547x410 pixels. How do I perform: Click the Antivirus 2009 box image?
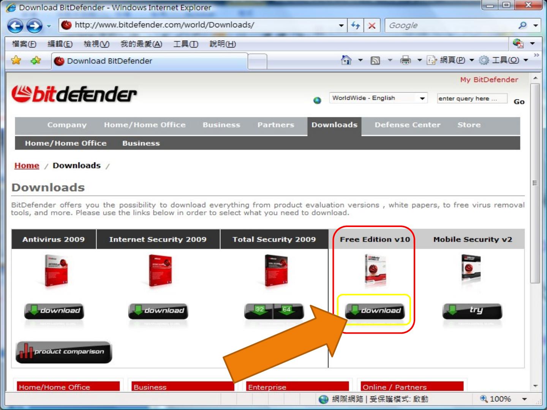(x=56, y=270)
